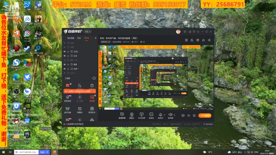
Task: Open the danmaku show toolbox tool
Action: 80,110
